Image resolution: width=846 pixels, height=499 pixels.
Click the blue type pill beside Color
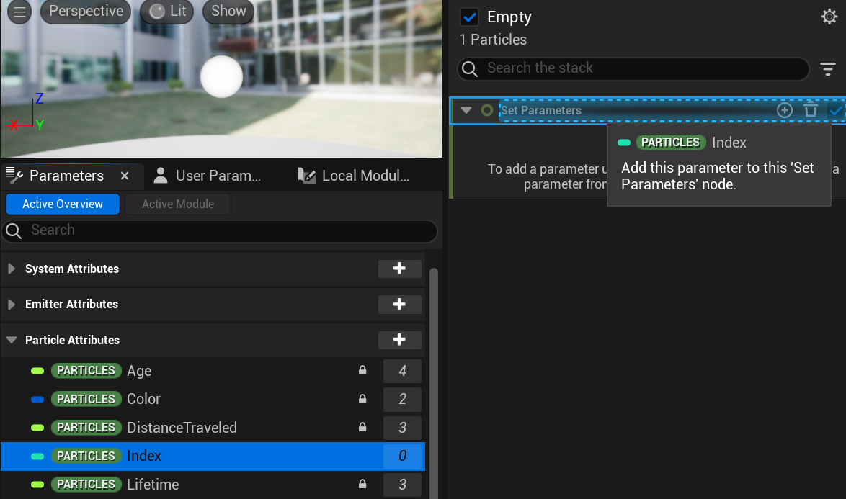click(x=37, y=400)
